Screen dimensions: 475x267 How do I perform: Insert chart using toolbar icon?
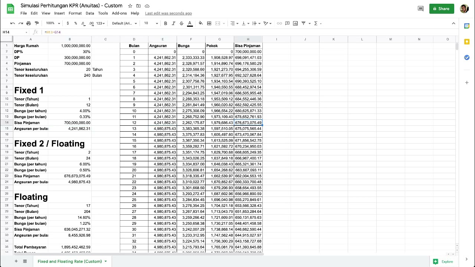click(295, 23)
